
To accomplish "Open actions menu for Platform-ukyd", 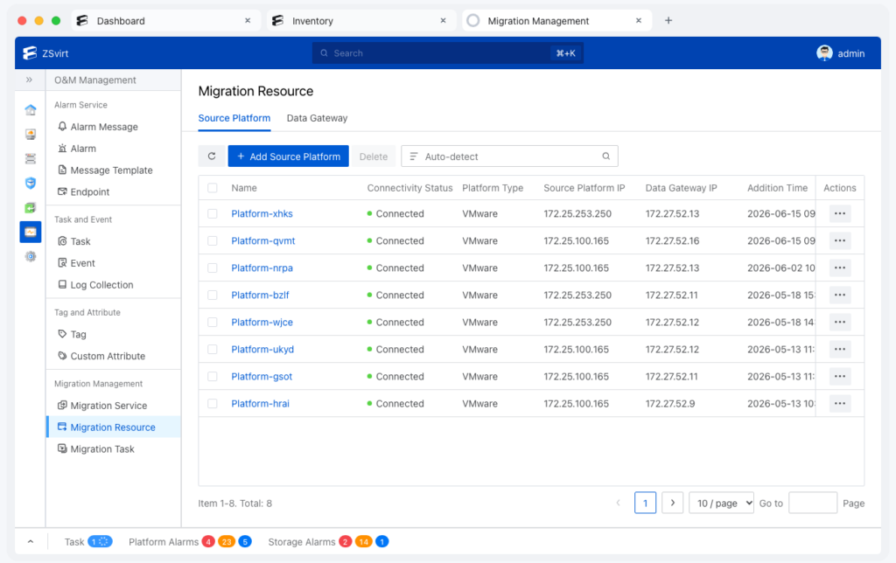I will point(839,350).
